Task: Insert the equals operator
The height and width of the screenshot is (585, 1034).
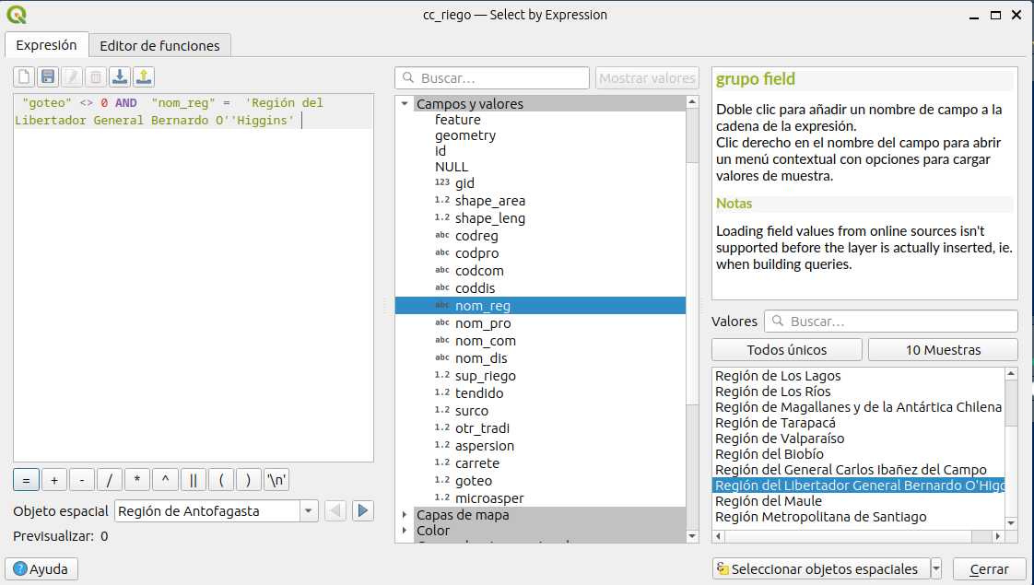Action: point(26,480)
